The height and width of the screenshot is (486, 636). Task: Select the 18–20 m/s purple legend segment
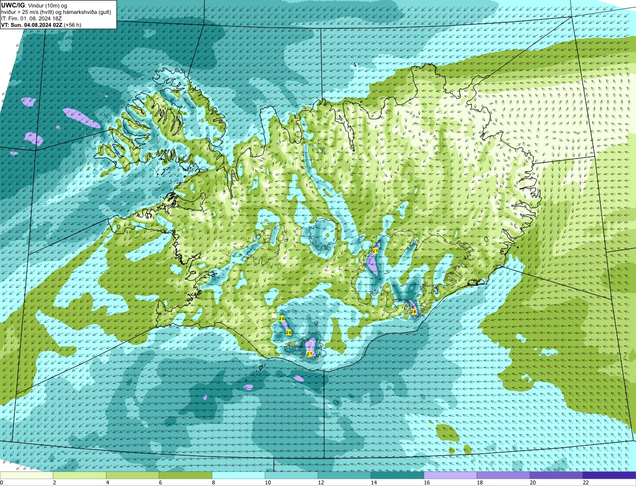(503, 475)
